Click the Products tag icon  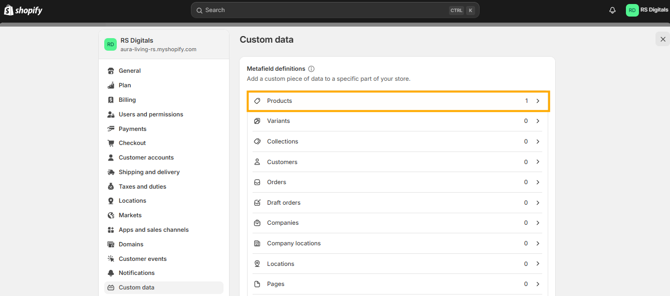(257, 101)
